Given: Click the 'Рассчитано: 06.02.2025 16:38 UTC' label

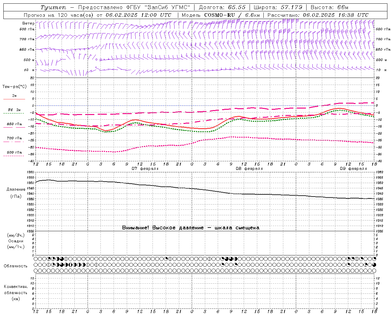Looking at the screenshot, I should tap(318, 15).
